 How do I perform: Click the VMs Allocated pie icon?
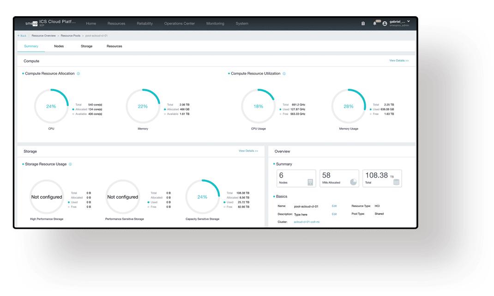(x=353, y=182)
